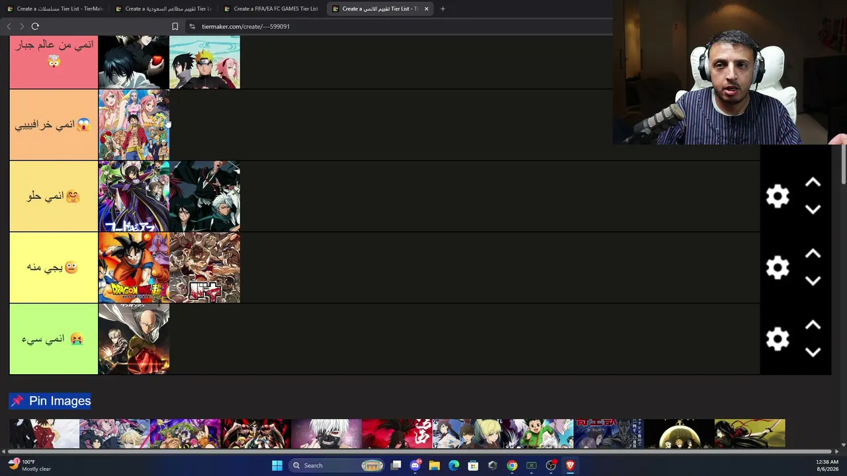Viewport: 847px width, 476px height.
Task: Select the Code Geass image in حلو tier
Action: point(134,196)
